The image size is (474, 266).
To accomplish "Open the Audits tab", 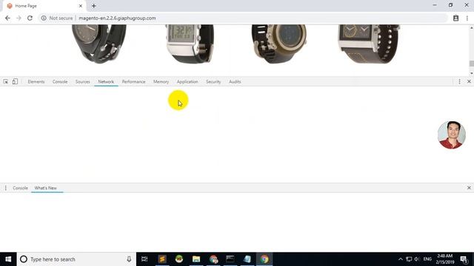I will point(235,82).
